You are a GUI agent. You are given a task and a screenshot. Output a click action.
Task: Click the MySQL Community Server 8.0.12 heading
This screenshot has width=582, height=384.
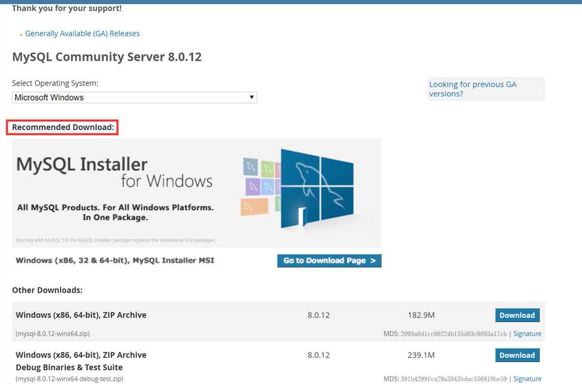coord(107,57)
